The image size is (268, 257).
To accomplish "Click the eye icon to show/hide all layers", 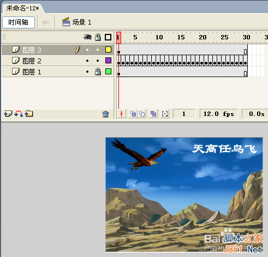I will coord(87,37).
